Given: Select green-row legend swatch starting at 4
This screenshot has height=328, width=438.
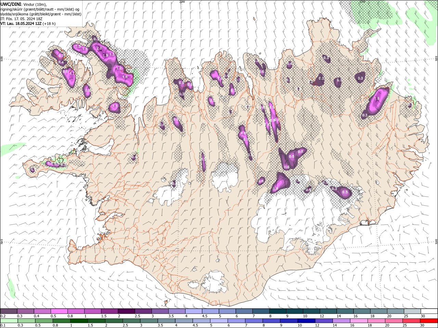Looking at the screenshot, I should (184, 321).
